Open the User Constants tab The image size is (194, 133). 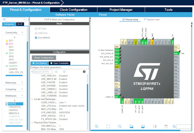pos(60,63)
